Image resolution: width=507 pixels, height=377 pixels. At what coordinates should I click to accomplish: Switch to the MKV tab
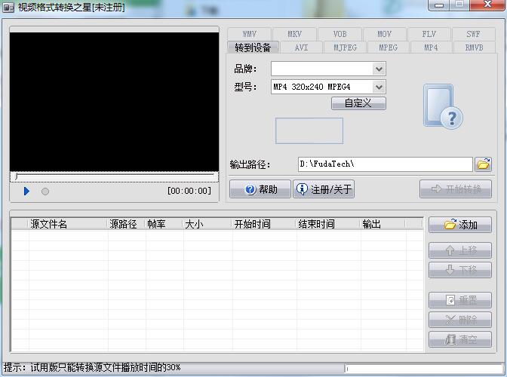tap(294, 34)
